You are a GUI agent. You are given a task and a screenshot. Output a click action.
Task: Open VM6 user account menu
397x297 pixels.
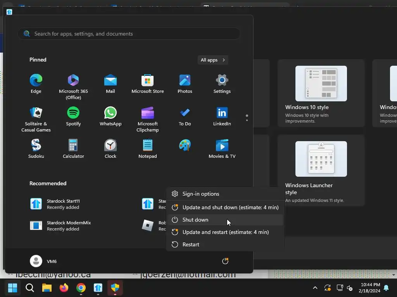[x=43, y=261]
